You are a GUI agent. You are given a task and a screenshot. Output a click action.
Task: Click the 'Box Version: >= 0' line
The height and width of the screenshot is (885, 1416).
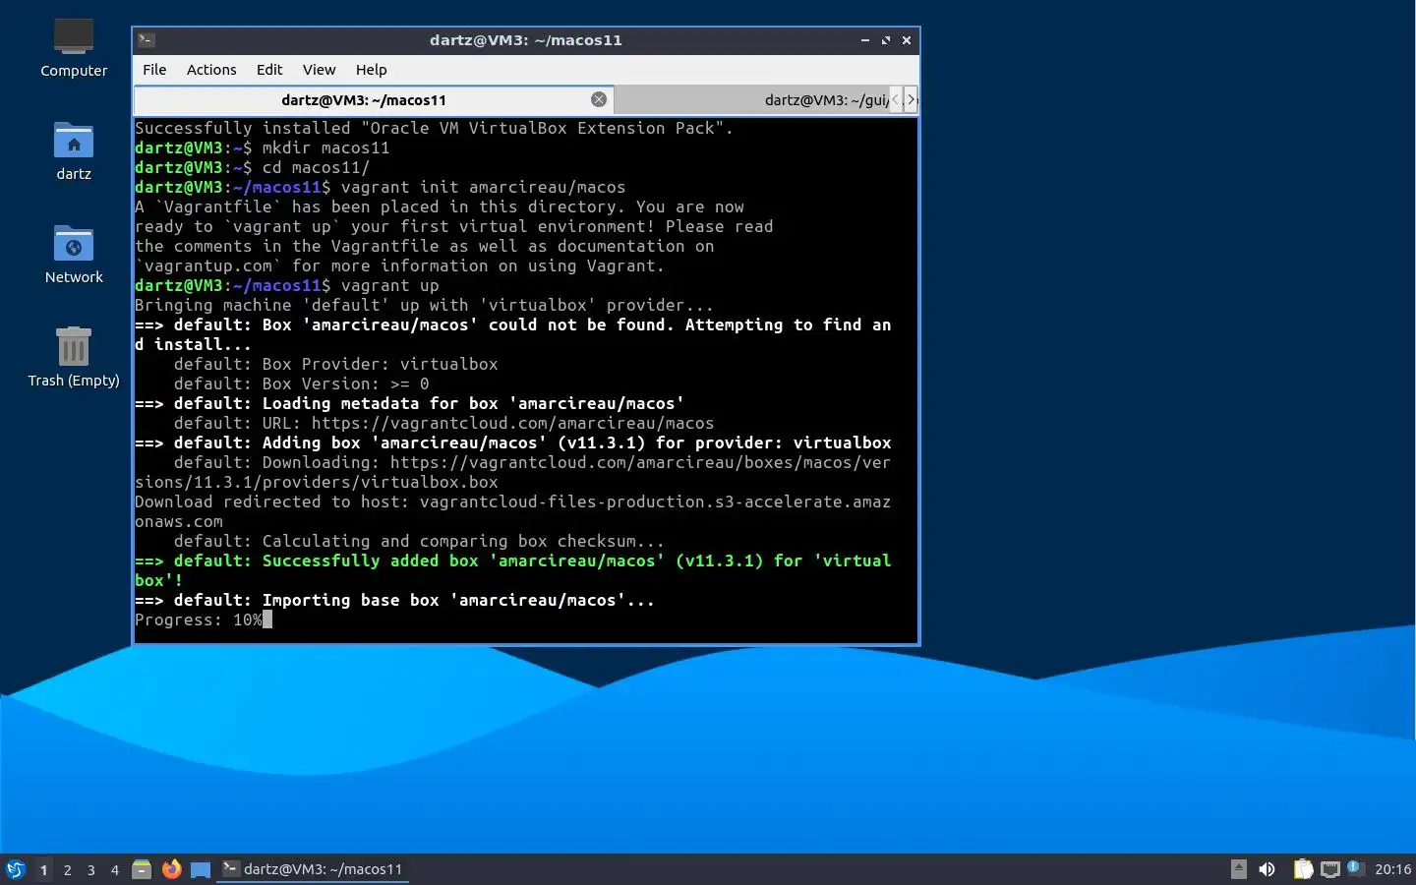302,383
